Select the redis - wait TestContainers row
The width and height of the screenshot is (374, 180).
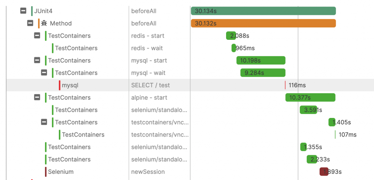coord(190,48)
